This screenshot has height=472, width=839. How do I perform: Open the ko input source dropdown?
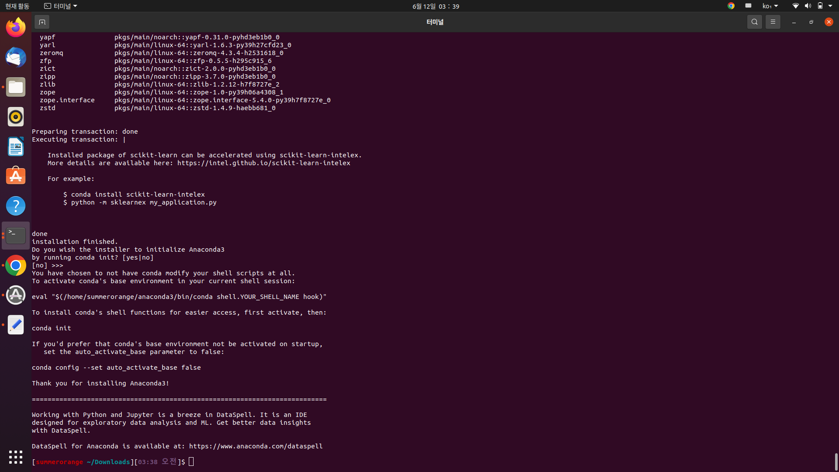tap(770, 6)
